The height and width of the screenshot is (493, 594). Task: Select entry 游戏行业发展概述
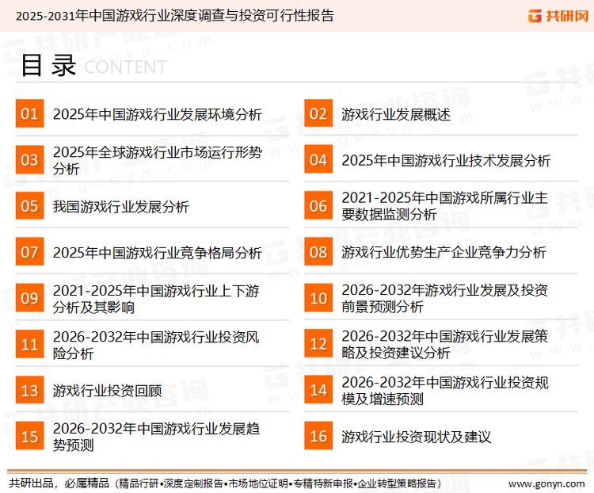[396, 114]
